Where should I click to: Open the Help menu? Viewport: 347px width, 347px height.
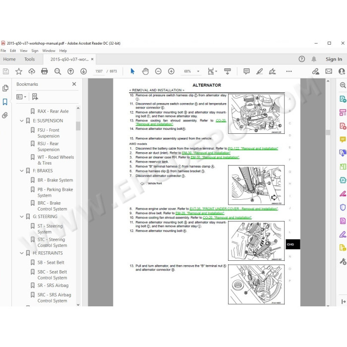tap(63, 51)
